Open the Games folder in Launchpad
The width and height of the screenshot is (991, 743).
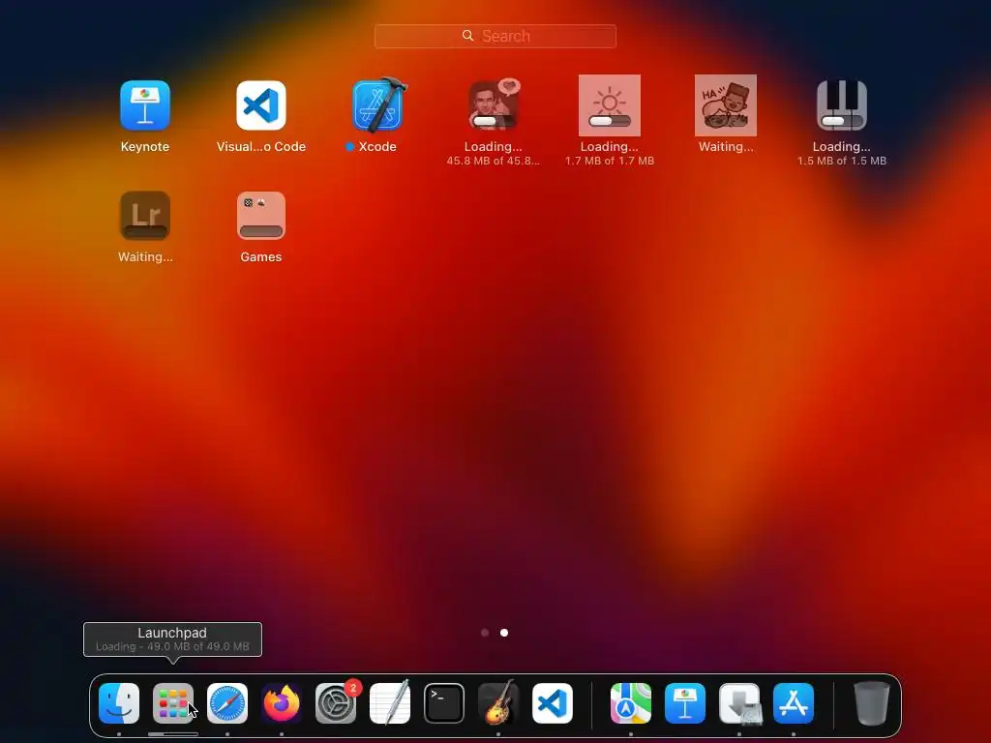(261, 216)
